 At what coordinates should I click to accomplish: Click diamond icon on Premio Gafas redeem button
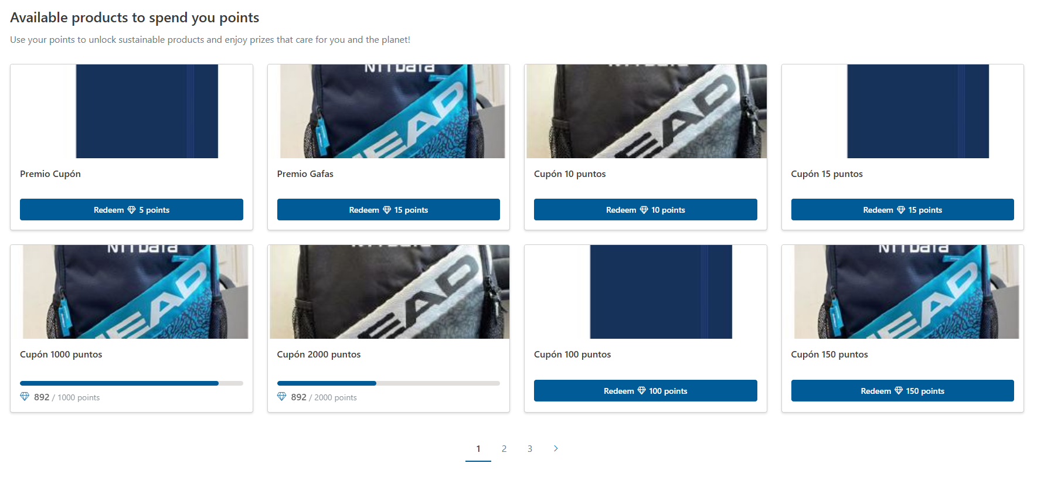point(387,210)
